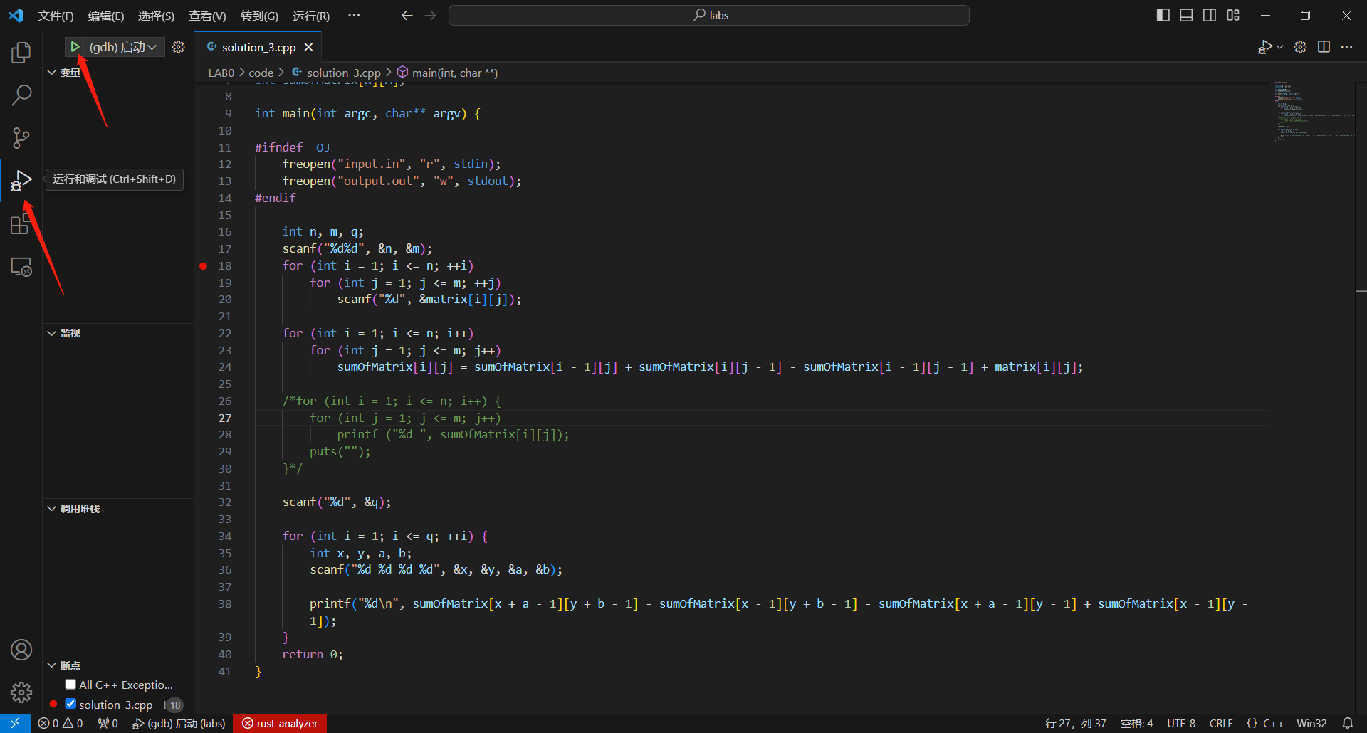This screenshot has width=1367, height=733.
Task: Click UTF-8 encoding in status bar
Action: coord(1180,723)
